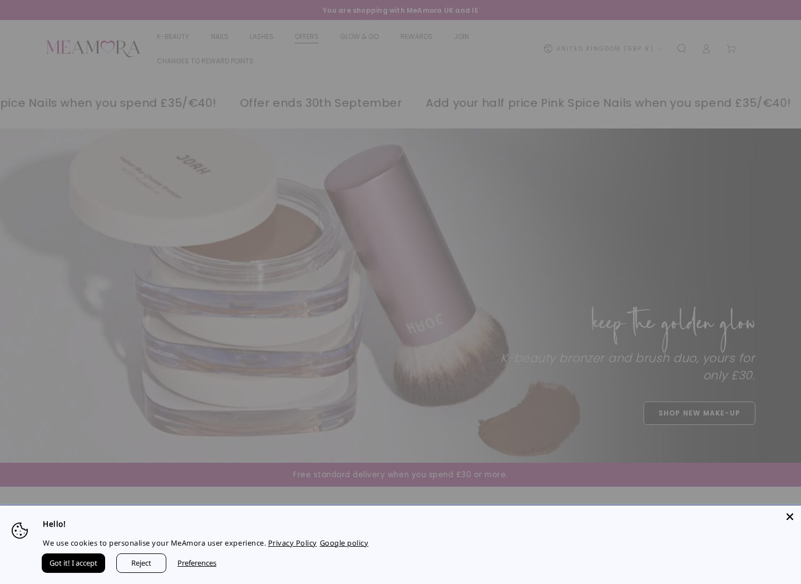This screenshot has height=584, width=801.
Task: Expand the United Kingdom (GBP £) country selector
Action: 604,48
